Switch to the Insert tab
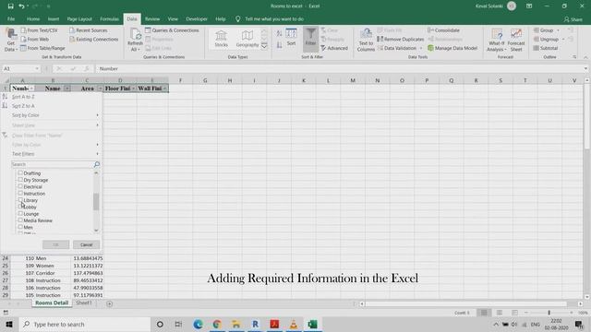Viewport: 591px width, 332px height. [x=54, y=18]
